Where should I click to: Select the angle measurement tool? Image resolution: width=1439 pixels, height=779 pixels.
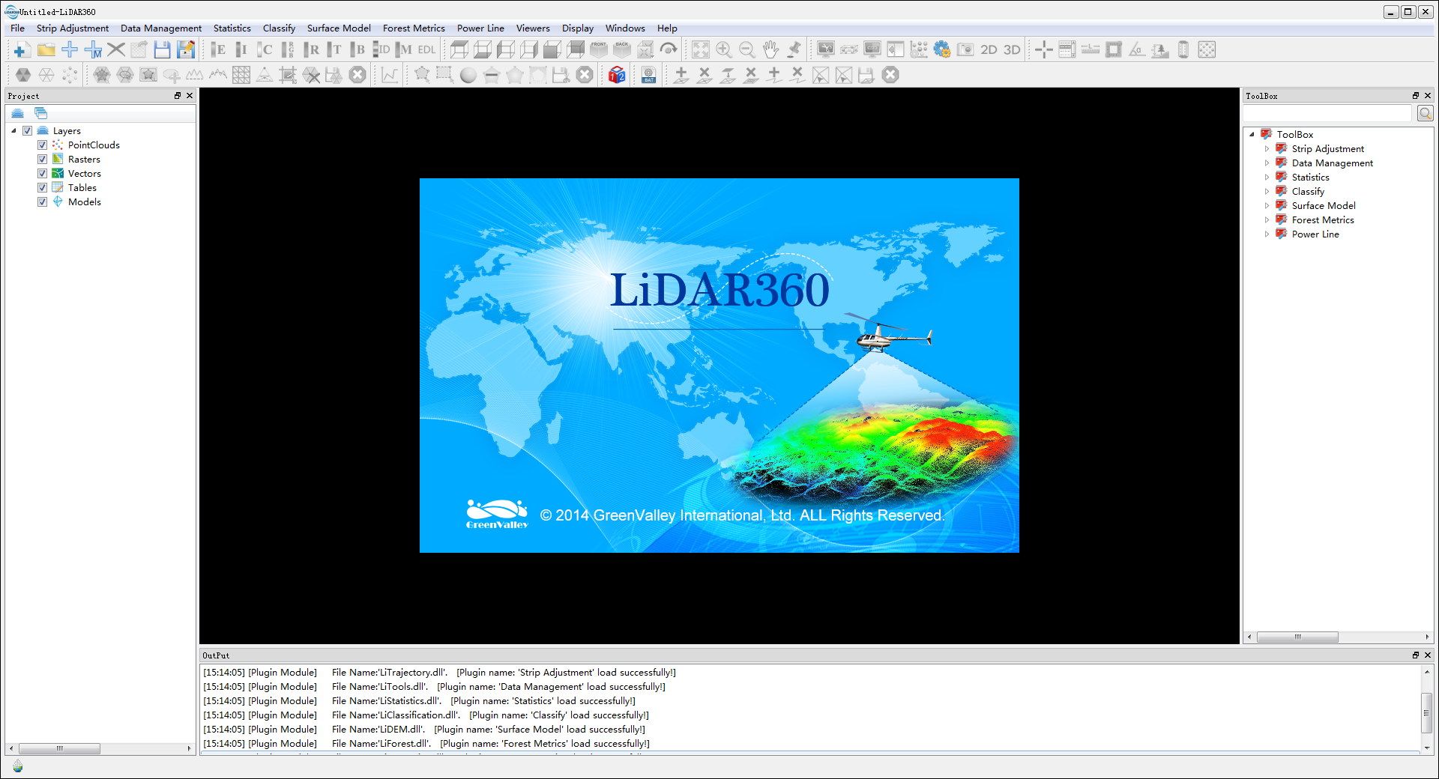pos(1137,50)
